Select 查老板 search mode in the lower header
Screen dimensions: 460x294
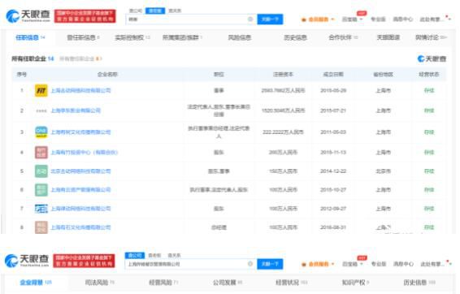[154, 255]
